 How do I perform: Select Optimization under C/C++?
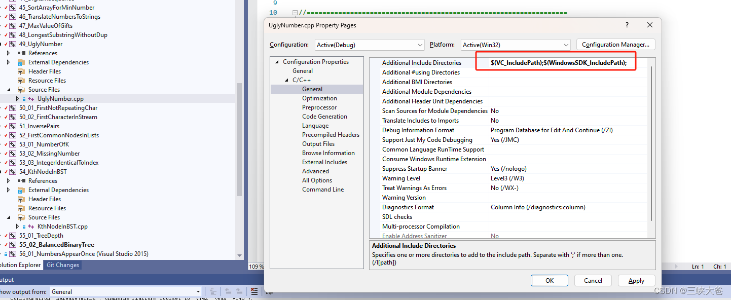pyautogui.click(x=319, y=98)
